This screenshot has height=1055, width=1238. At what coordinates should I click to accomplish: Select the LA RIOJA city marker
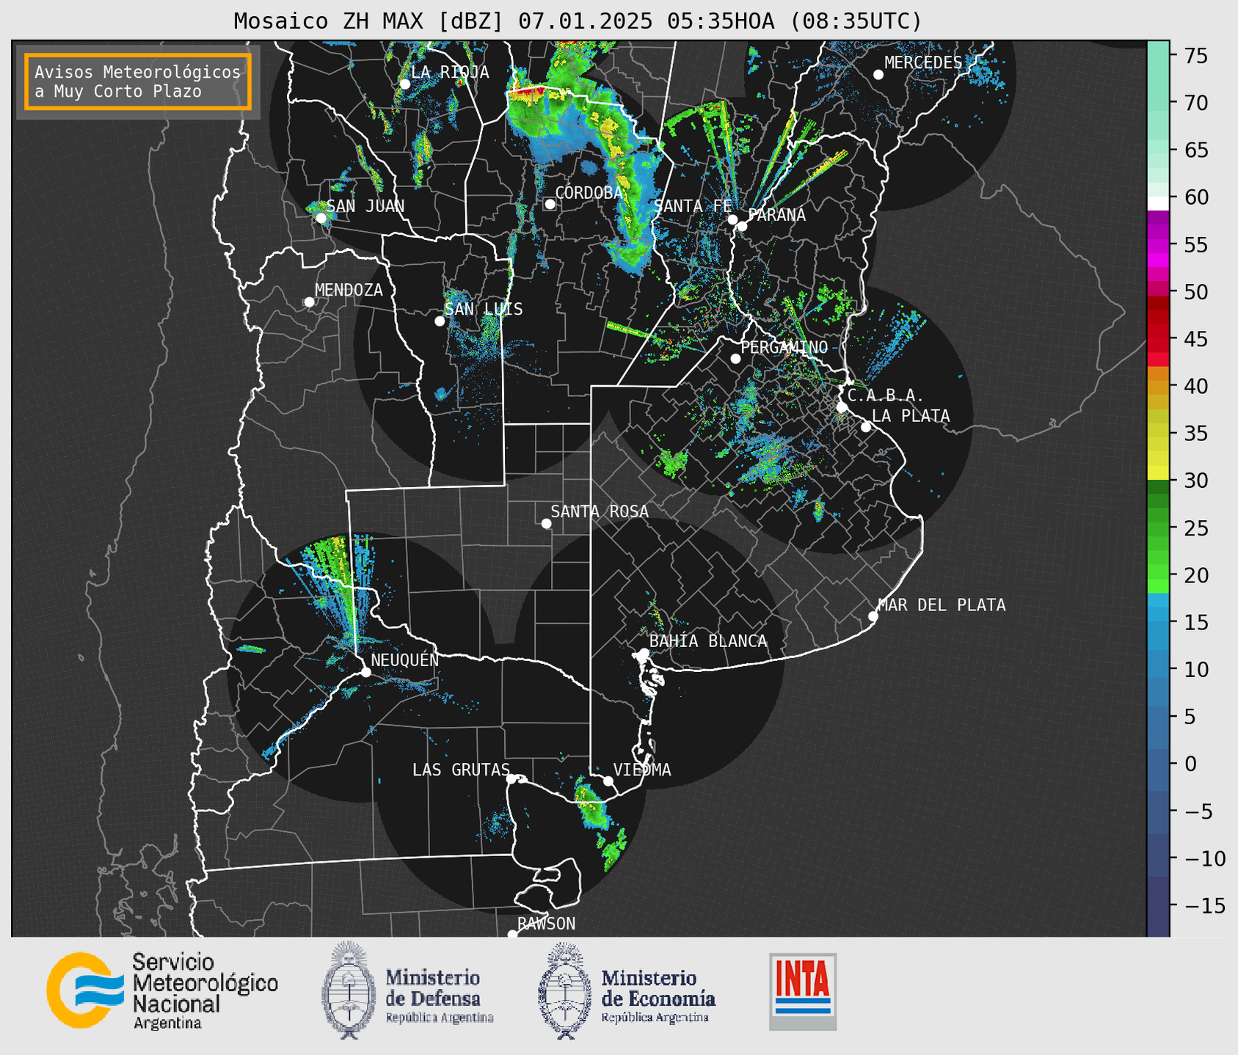point(405,84)
